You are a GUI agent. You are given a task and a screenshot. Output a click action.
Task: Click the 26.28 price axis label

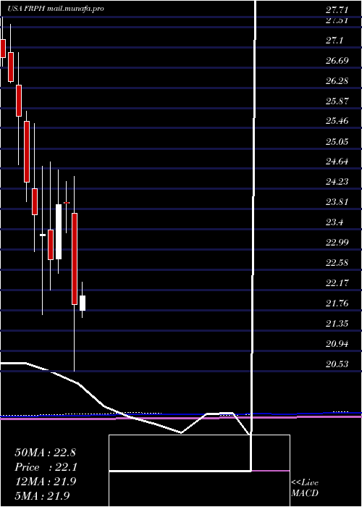pyautogui.click(x=337, y=81)
